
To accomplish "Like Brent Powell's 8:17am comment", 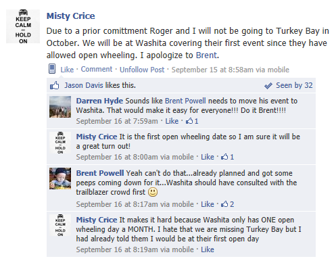I will 208,204.
